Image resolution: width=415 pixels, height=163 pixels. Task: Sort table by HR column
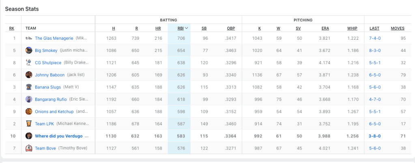click(x=158, y=28)
